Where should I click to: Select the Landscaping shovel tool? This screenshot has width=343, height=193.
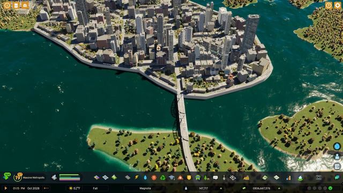click(x=224, y=177)
